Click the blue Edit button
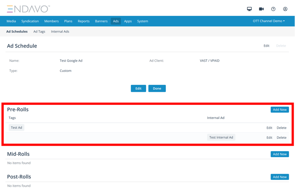Screen dimensions: 295x191 point(138,88)
